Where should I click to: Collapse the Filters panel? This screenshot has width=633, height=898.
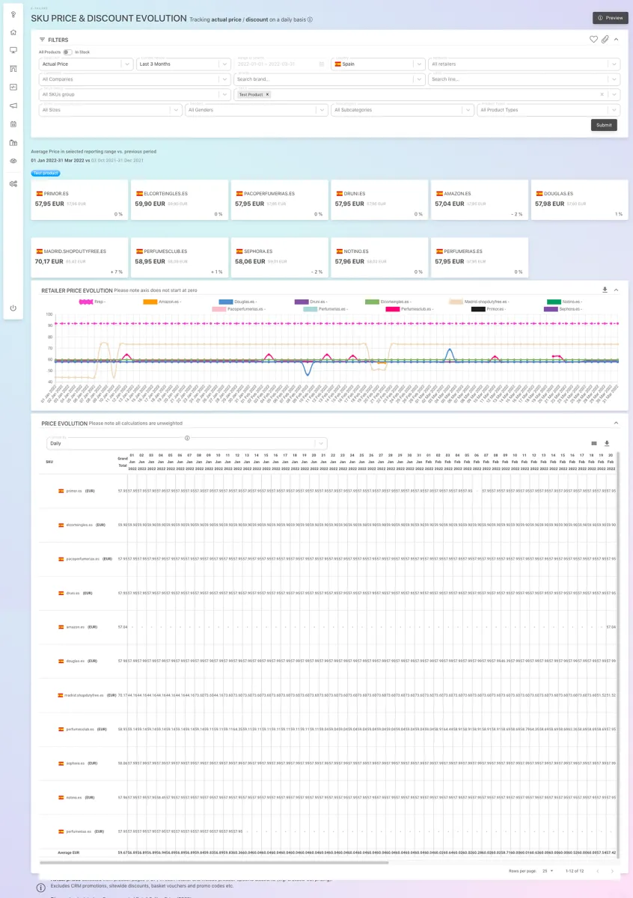point(616,39)
